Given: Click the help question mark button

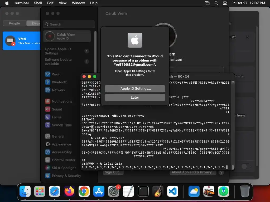Looking at the screenshot, I should pos(221,173).
